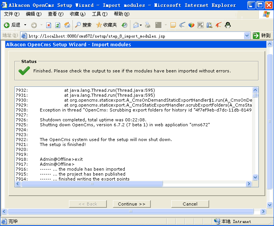Click the Continue >> button

click(x=132, y=204)
